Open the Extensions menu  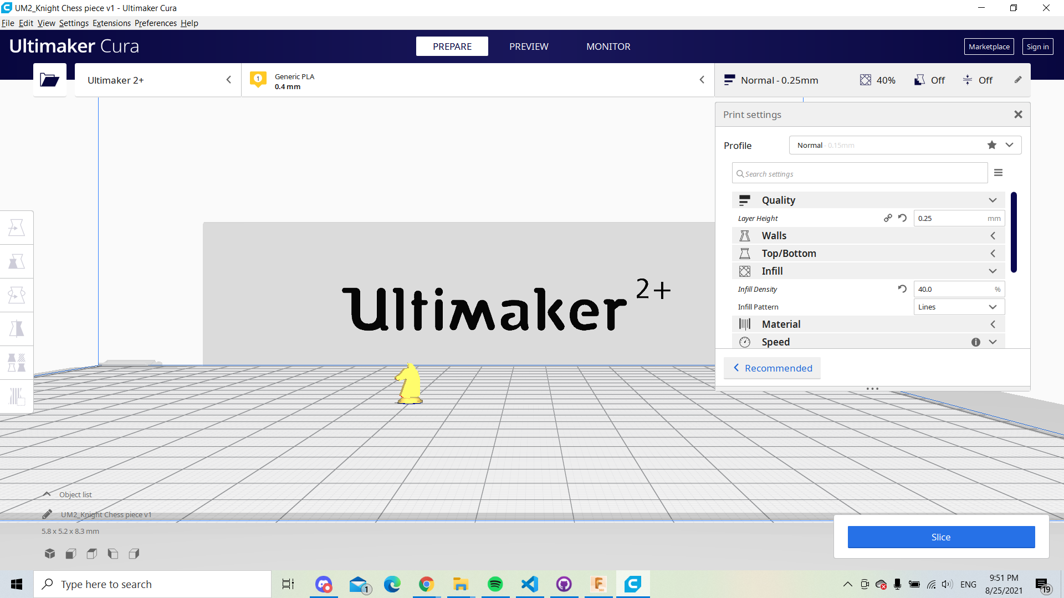(111, 23)
